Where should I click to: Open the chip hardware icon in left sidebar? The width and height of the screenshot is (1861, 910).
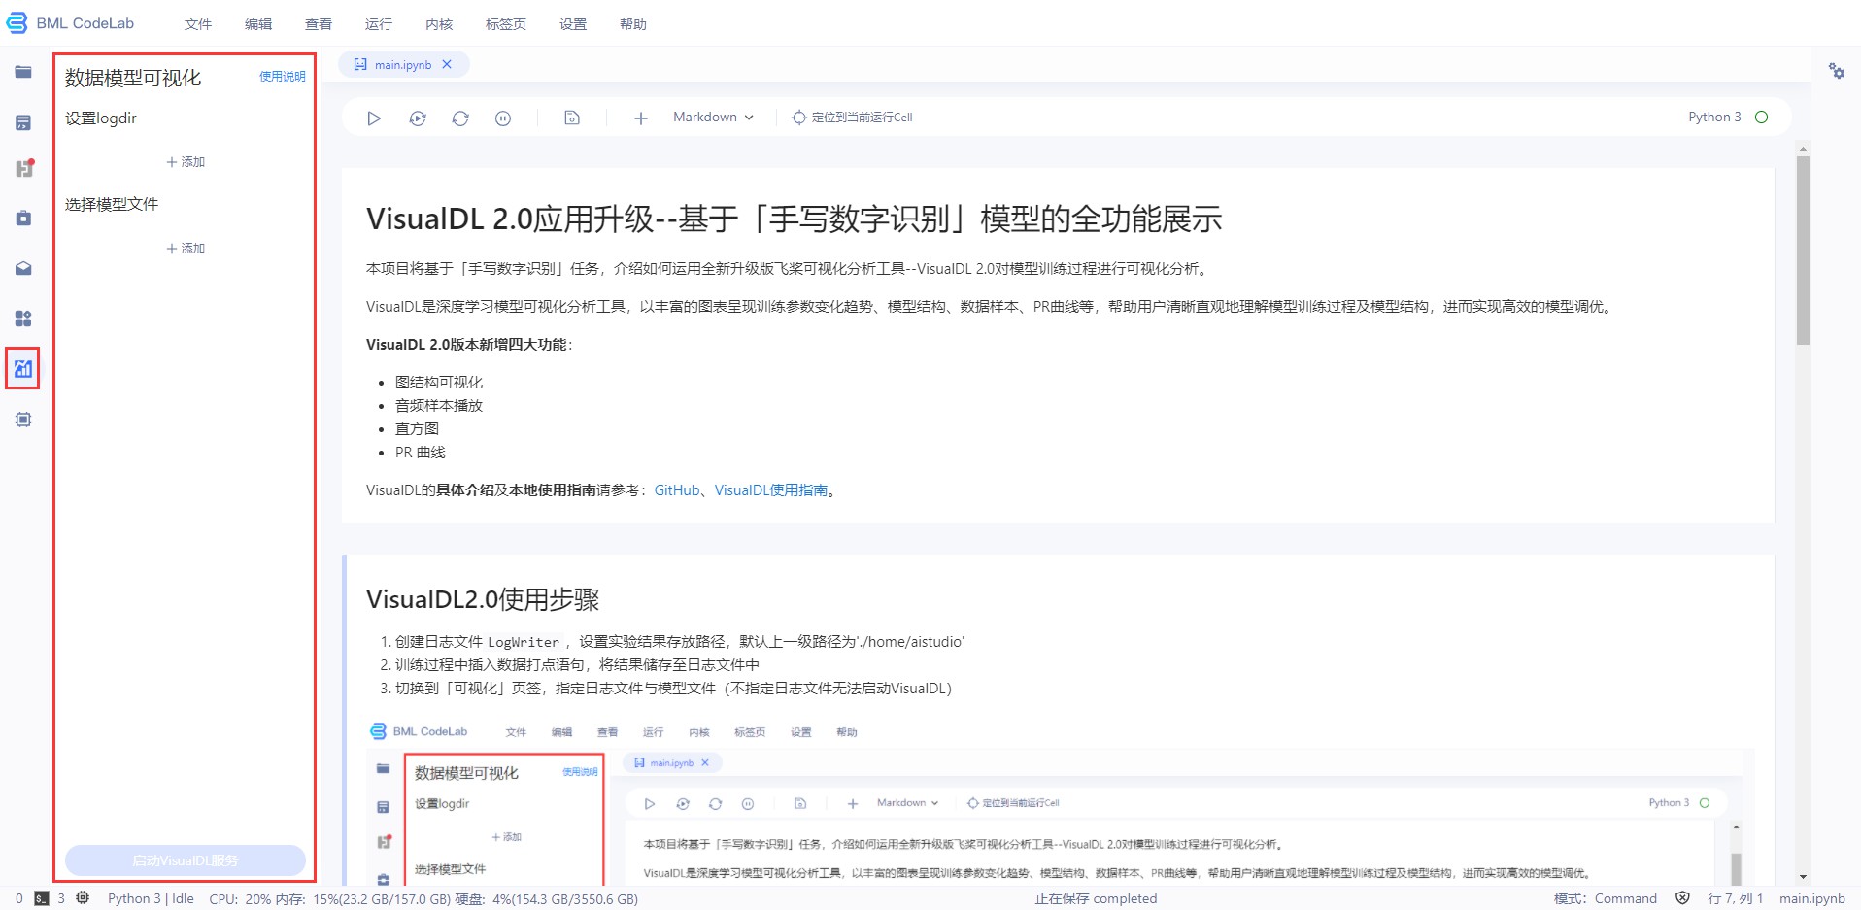click(23, 420)
